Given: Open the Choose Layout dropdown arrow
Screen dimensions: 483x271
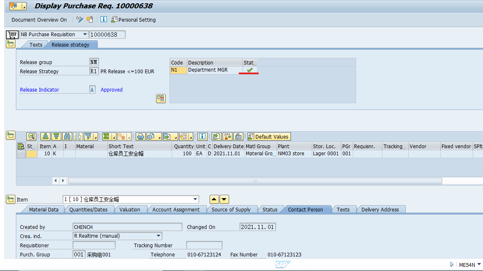Looking at the screenshot, I should click(191, 137).
